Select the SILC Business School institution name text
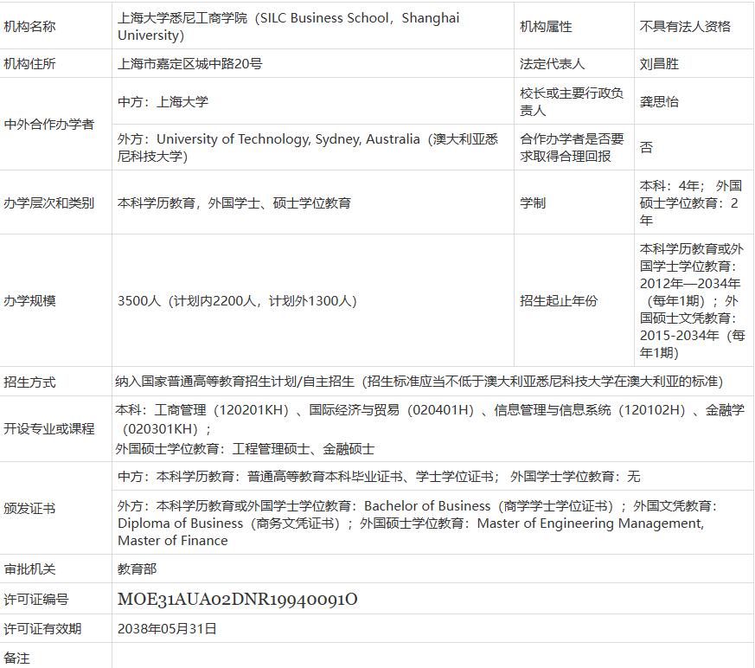 coord(288,26)
